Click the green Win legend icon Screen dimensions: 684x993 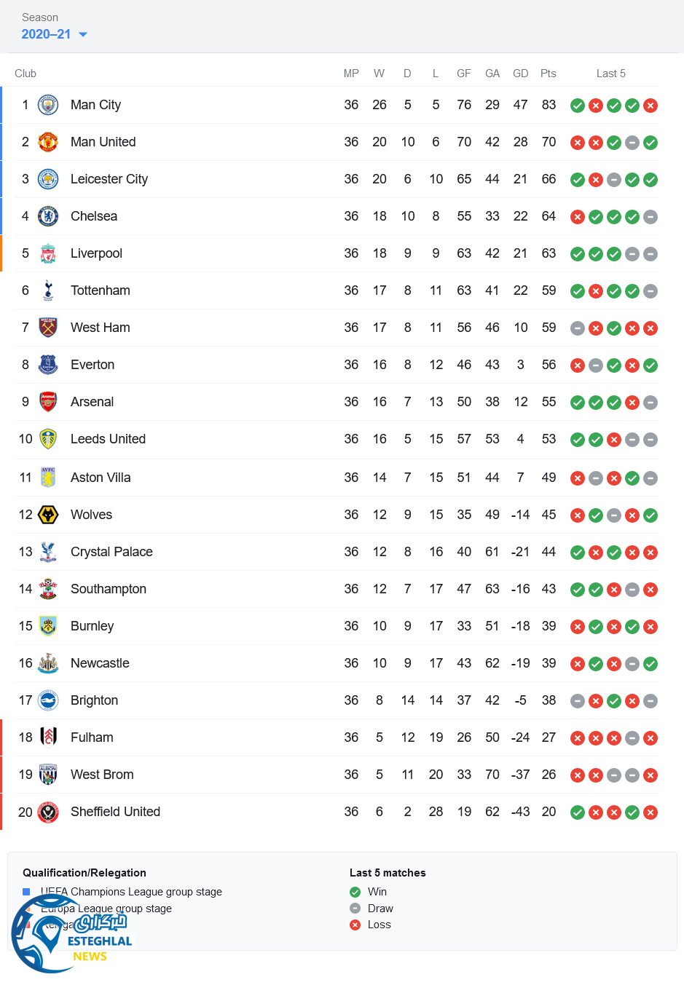[x=355, y=892]
